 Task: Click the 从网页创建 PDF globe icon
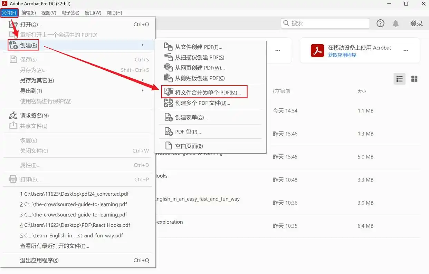[x=168, y=68]
